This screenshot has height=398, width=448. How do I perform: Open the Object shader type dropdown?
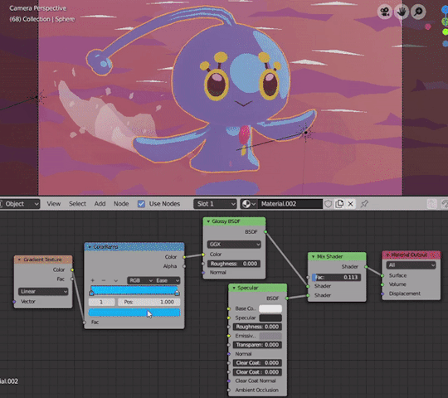tap(19, 204)
